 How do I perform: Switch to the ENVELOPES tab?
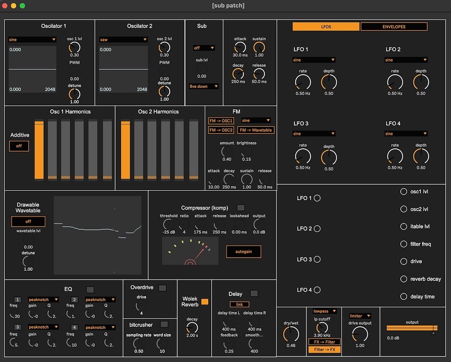(394, 27)
